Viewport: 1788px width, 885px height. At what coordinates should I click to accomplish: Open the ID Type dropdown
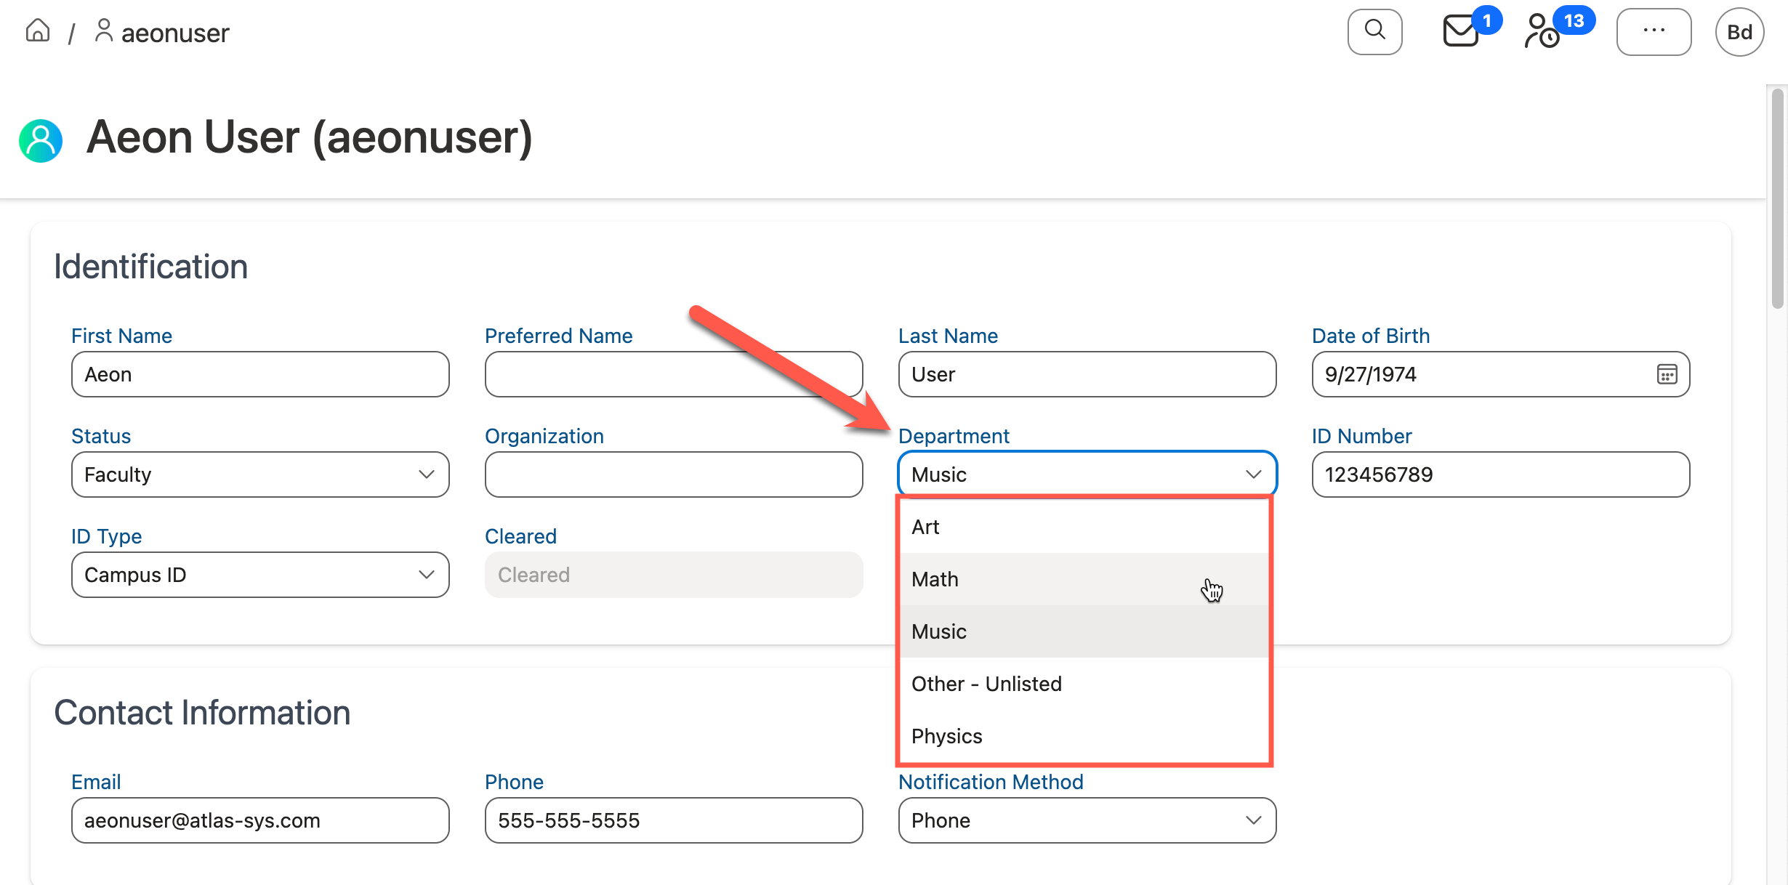point(259,574)
